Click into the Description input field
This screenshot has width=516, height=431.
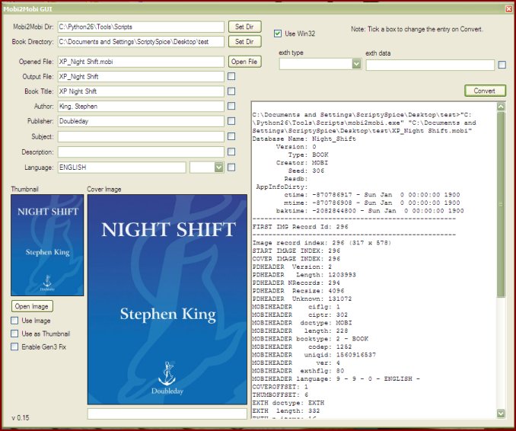point(141,152)
